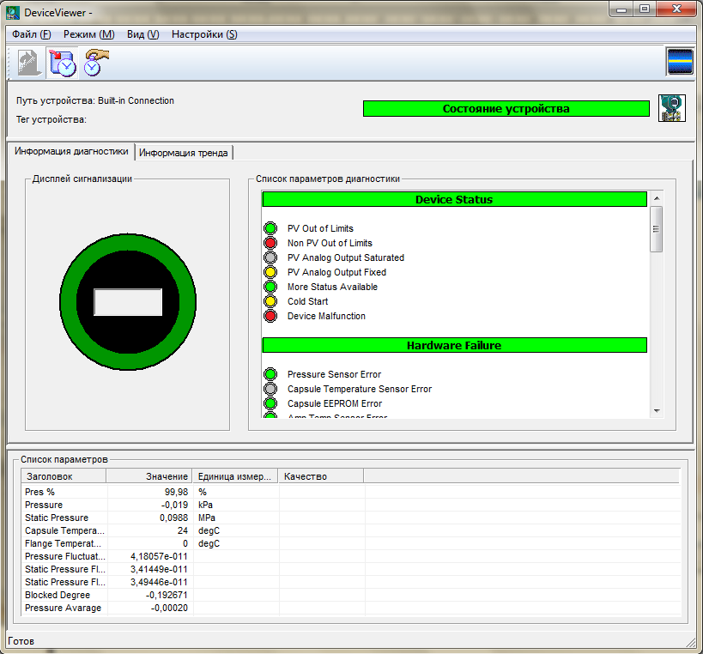This screenshot has width=703, height=654.
Task: Click the Значение column header
Action: pyautogui.click(x=149, y=476)
